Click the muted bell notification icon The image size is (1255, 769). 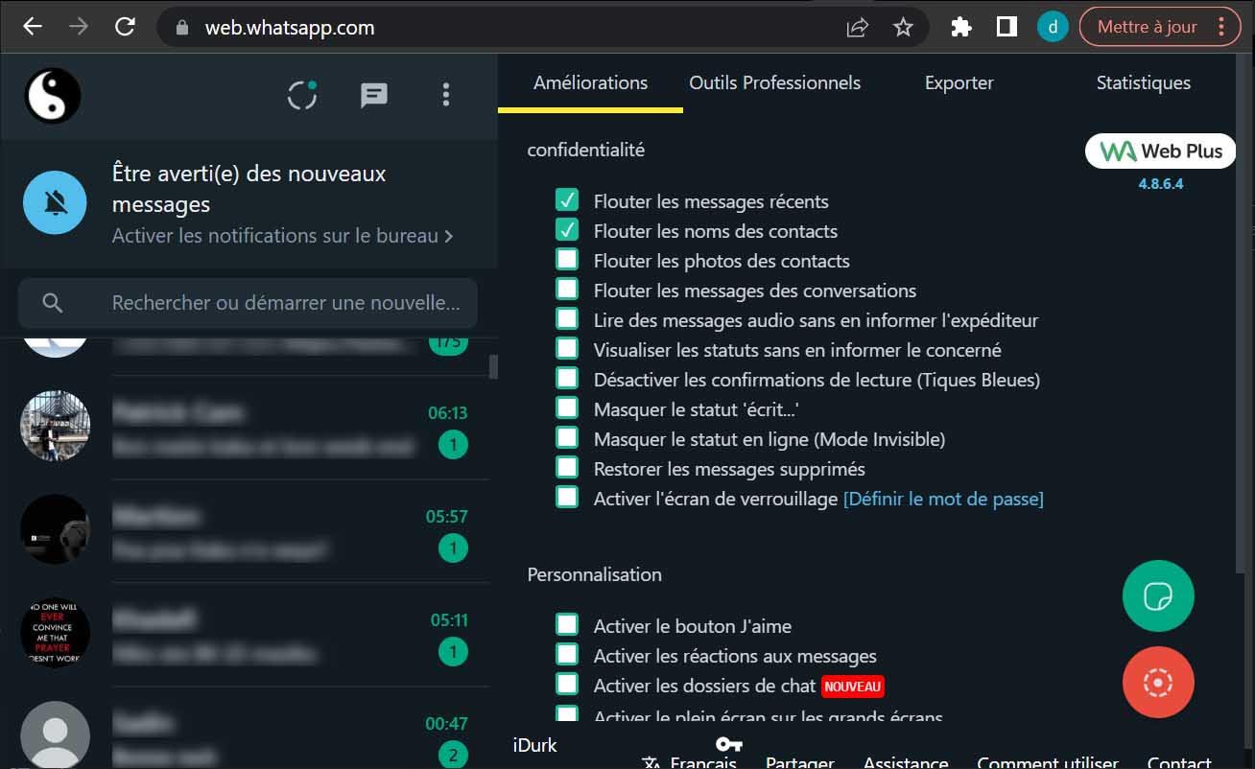pyautogui.click(x=54, y=203)
